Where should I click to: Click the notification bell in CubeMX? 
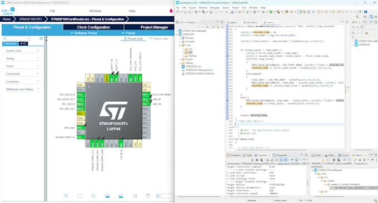point(171,11)
